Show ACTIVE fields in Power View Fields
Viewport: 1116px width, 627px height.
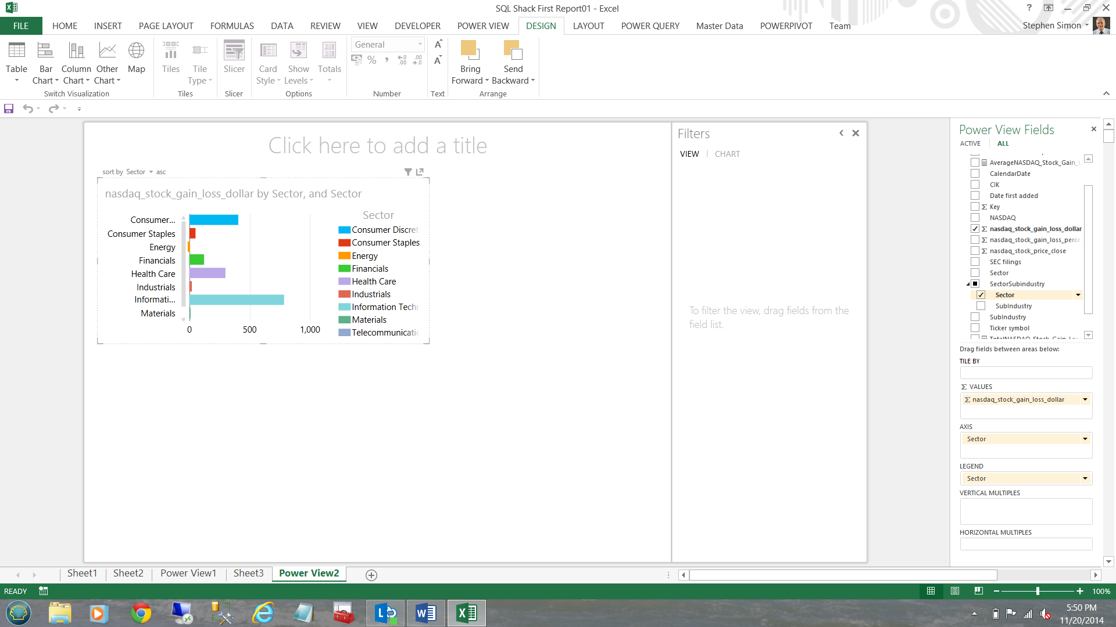click(x=970, y=143)
